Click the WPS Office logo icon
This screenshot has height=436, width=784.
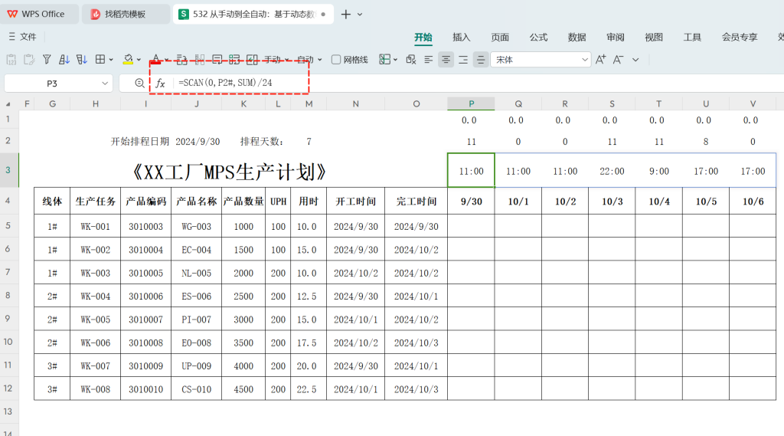click(x=12, y=14)
